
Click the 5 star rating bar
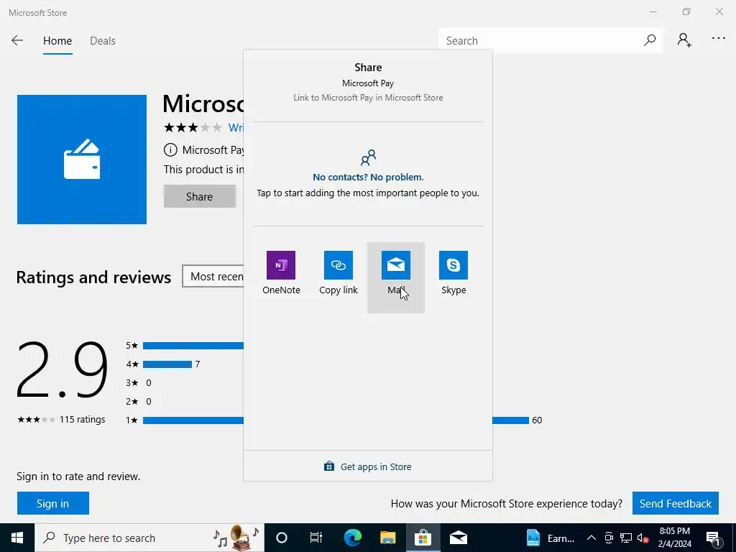[193, 346]
